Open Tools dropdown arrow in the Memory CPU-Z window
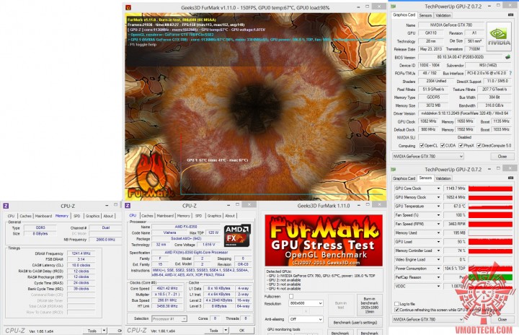Screen dimensions: 519x335 [x=104, y=331]
